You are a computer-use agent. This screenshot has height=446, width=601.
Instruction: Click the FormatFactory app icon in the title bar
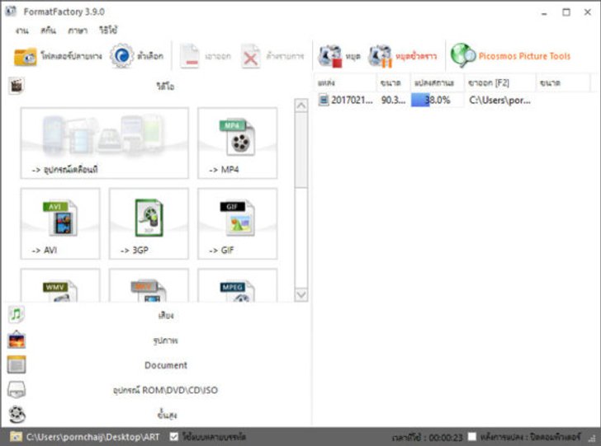11,11
